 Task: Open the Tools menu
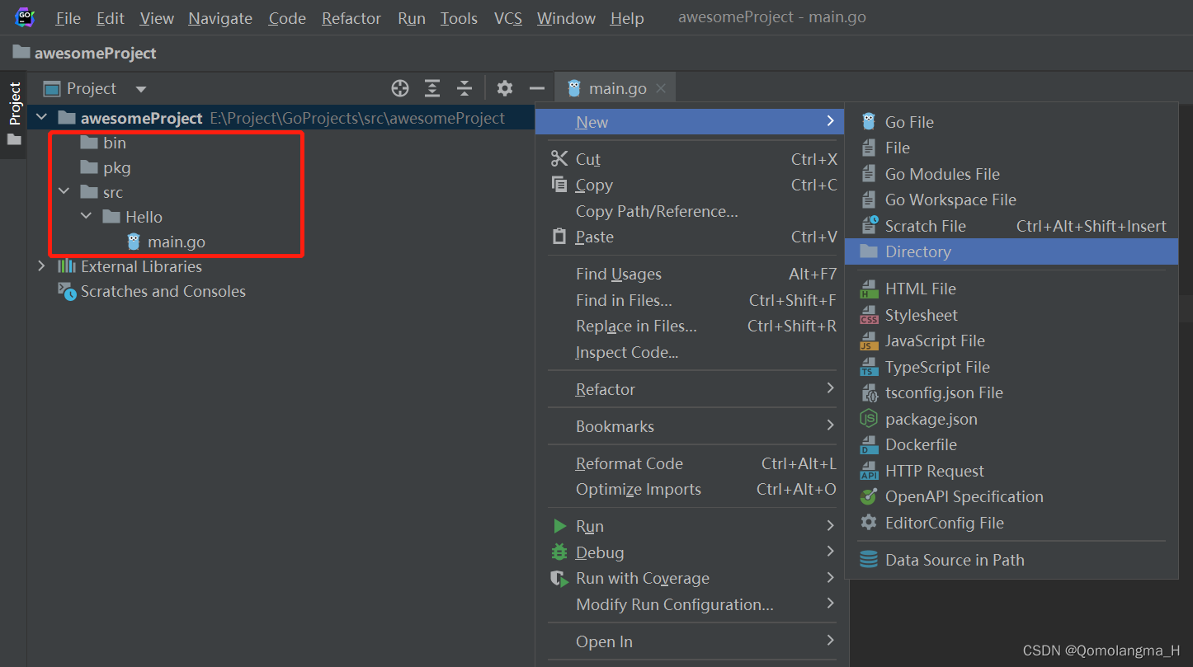pyautogui.click(x=459, y=18)
